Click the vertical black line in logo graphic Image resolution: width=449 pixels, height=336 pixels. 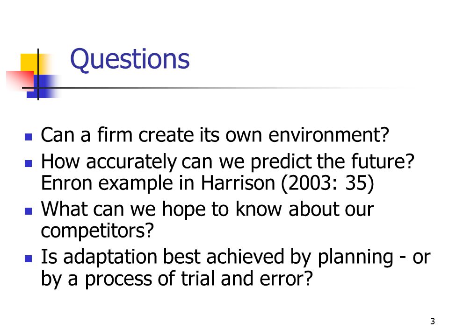pyautogui.click(x=38, y=74)
